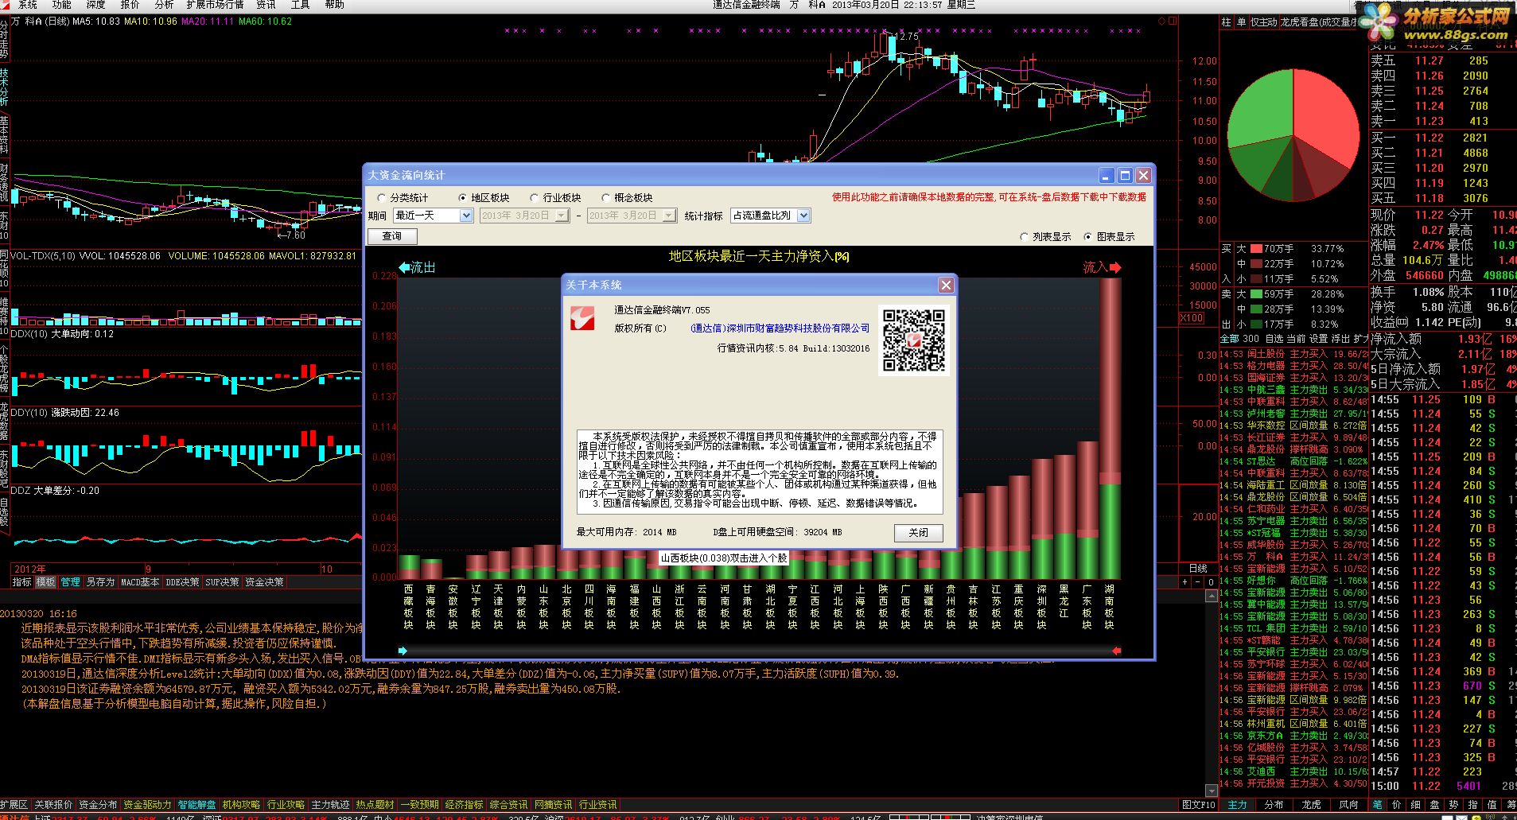
Task: Open the 系统 menu
Action: [28, 5]
